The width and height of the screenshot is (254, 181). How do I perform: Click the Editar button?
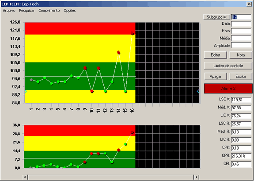click(x=215, y=55)
